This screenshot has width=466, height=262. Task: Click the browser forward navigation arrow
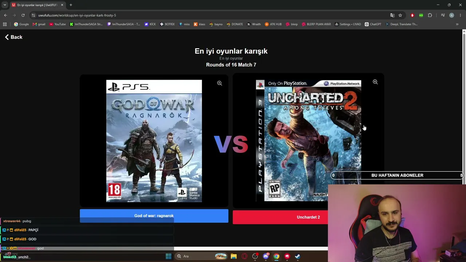click(14, 15)
